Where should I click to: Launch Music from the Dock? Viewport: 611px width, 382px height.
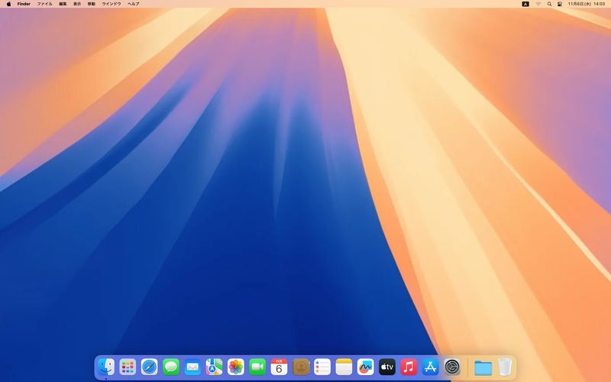409,367
